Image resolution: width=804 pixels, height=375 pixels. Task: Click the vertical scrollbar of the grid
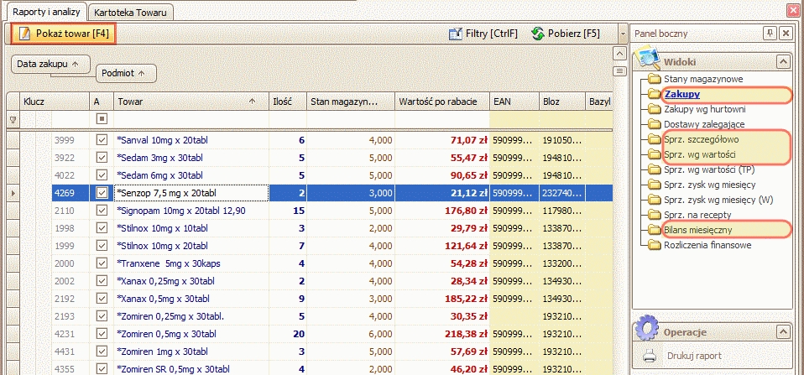(621, 210)
